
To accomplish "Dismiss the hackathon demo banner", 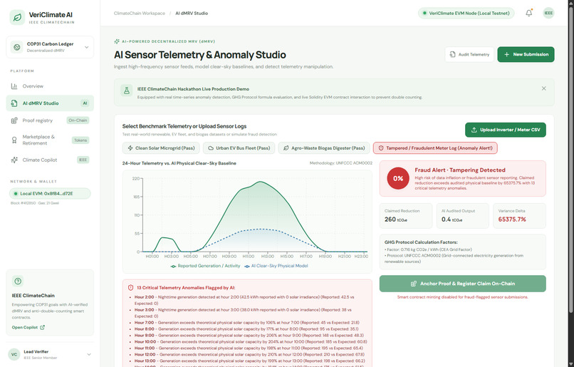I will [x=543, y=88].
